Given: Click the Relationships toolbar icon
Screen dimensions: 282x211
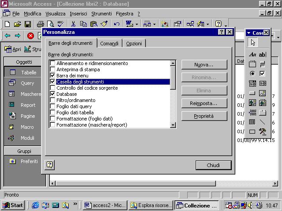Looking at the screenshot, I should pos(190,24).
